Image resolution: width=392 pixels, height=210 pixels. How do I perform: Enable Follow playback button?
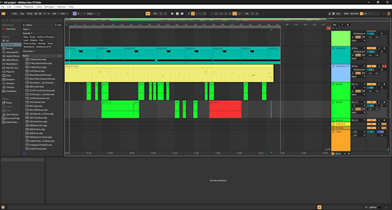coord(148,14)
